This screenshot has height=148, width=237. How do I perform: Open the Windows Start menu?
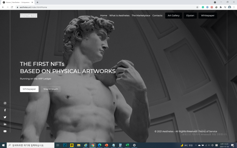pyautogui.click(x=3, y=145)
